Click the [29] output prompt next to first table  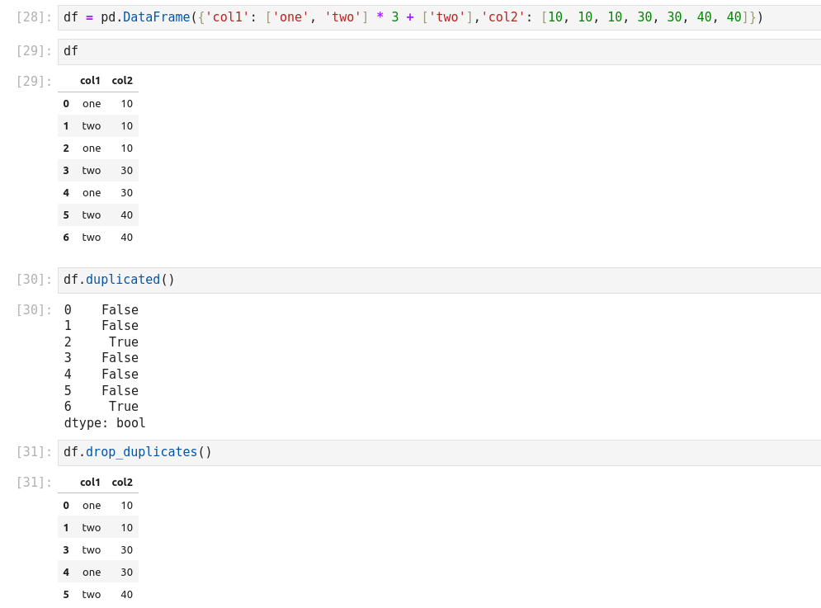coord(34,81)
